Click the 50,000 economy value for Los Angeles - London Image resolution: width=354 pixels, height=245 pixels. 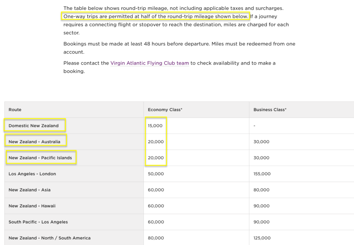click(156, 174)
